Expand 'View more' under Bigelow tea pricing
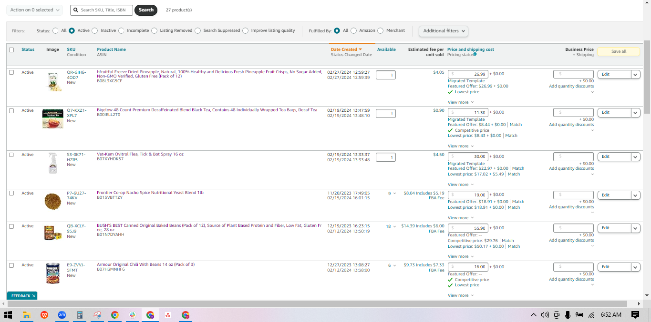 [x=461, y=146]
